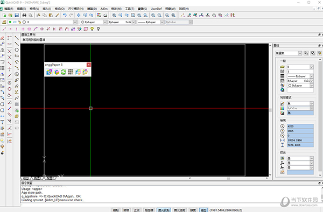The width and height of the screenshot is (323, 212).
Task: Click the Open file folder icon
Action: (10, 15)
